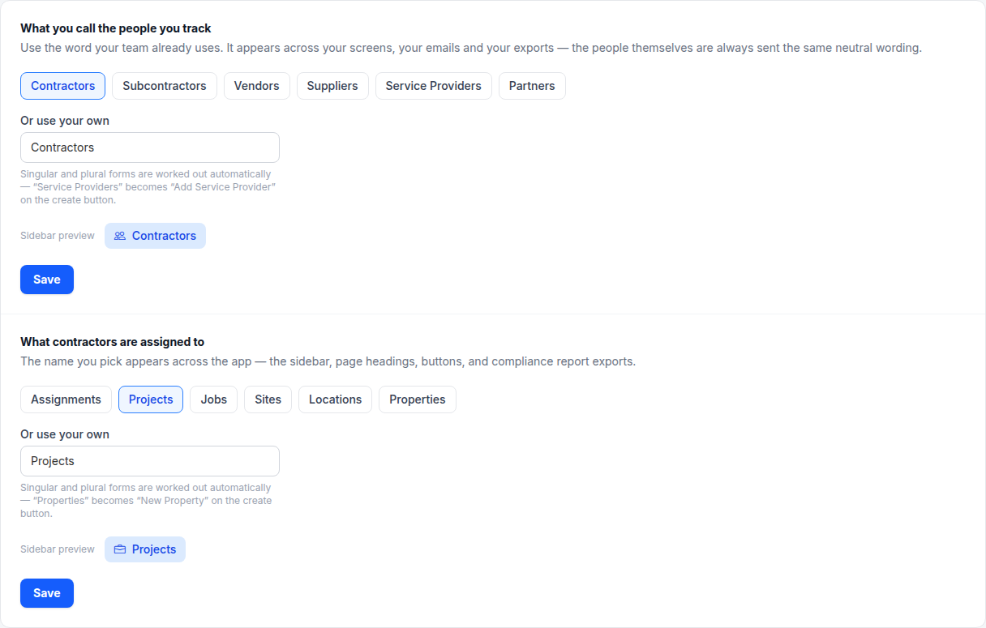Click the custom assignment name field containing Projects
The image size is (986, 628).
150,461
